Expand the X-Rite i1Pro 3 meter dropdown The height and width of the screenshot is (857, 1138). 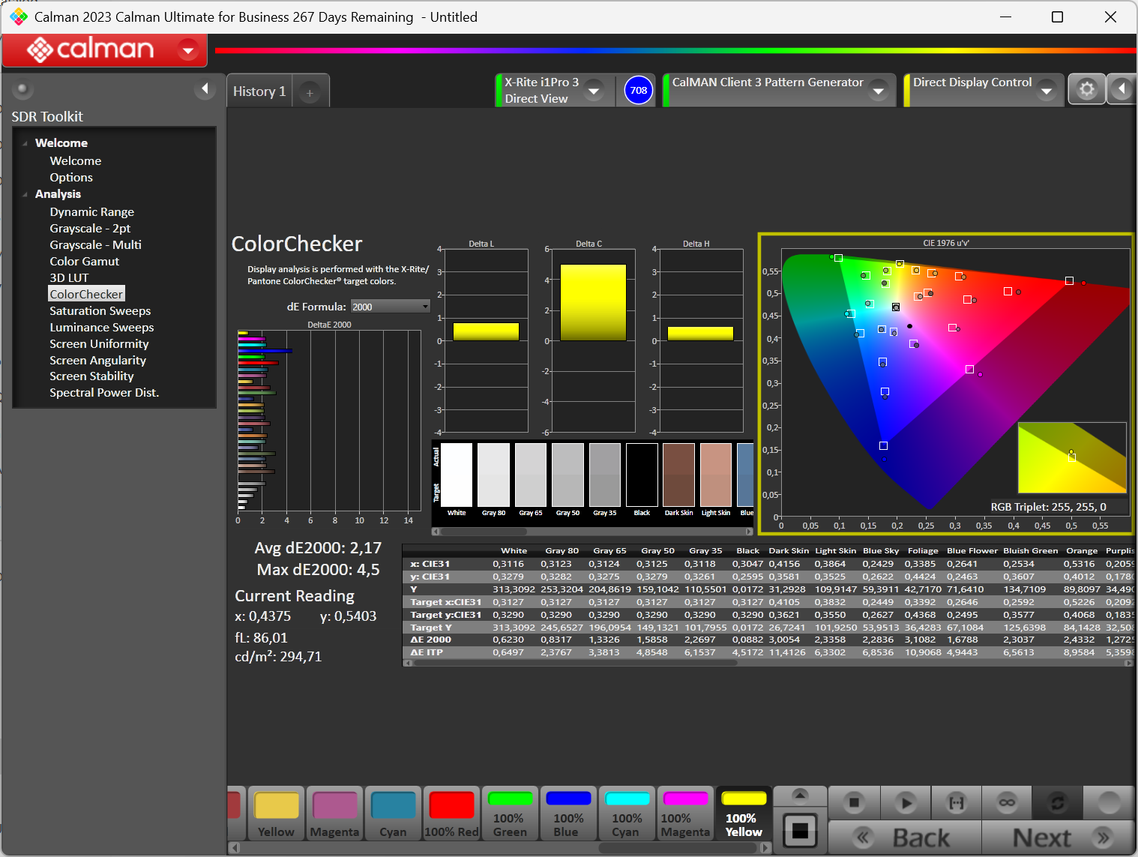pos(594,91)
